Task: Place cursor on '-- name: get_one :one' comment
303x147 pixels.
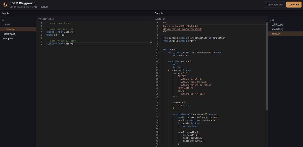Action: (x=60, y=29)
